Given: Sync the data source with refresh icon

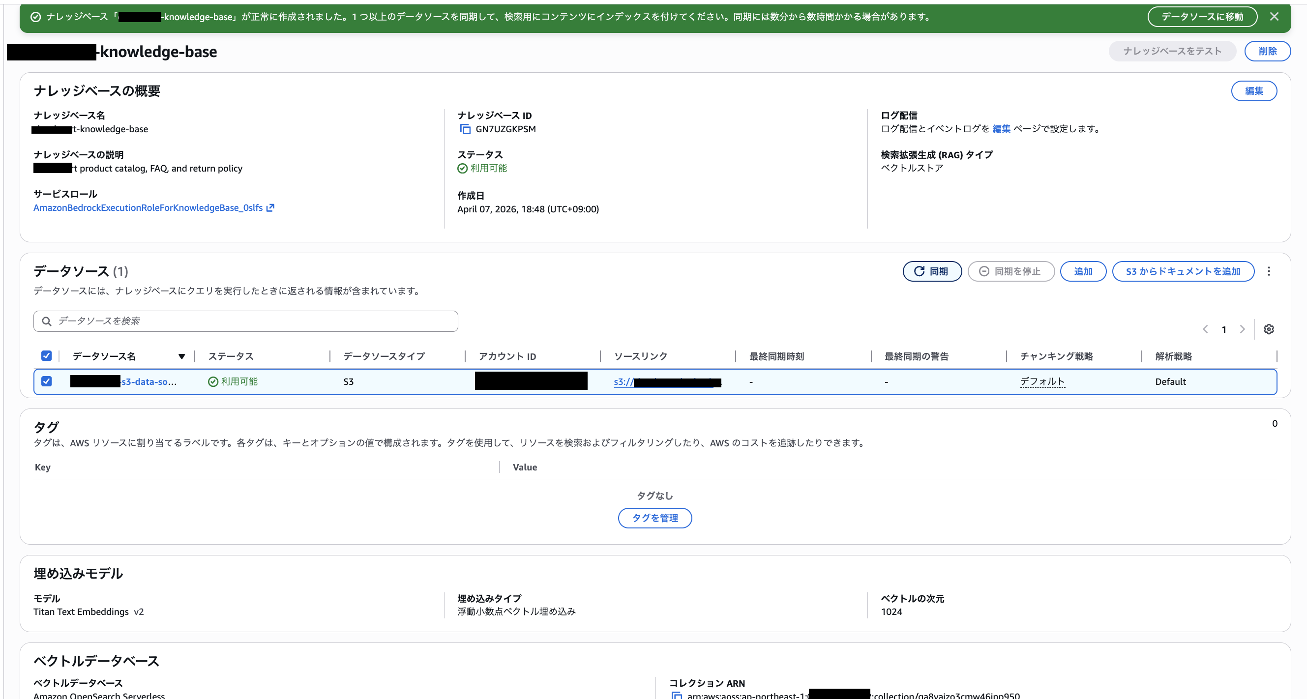Looking at the screenshot, I should (x=932, y=271).
